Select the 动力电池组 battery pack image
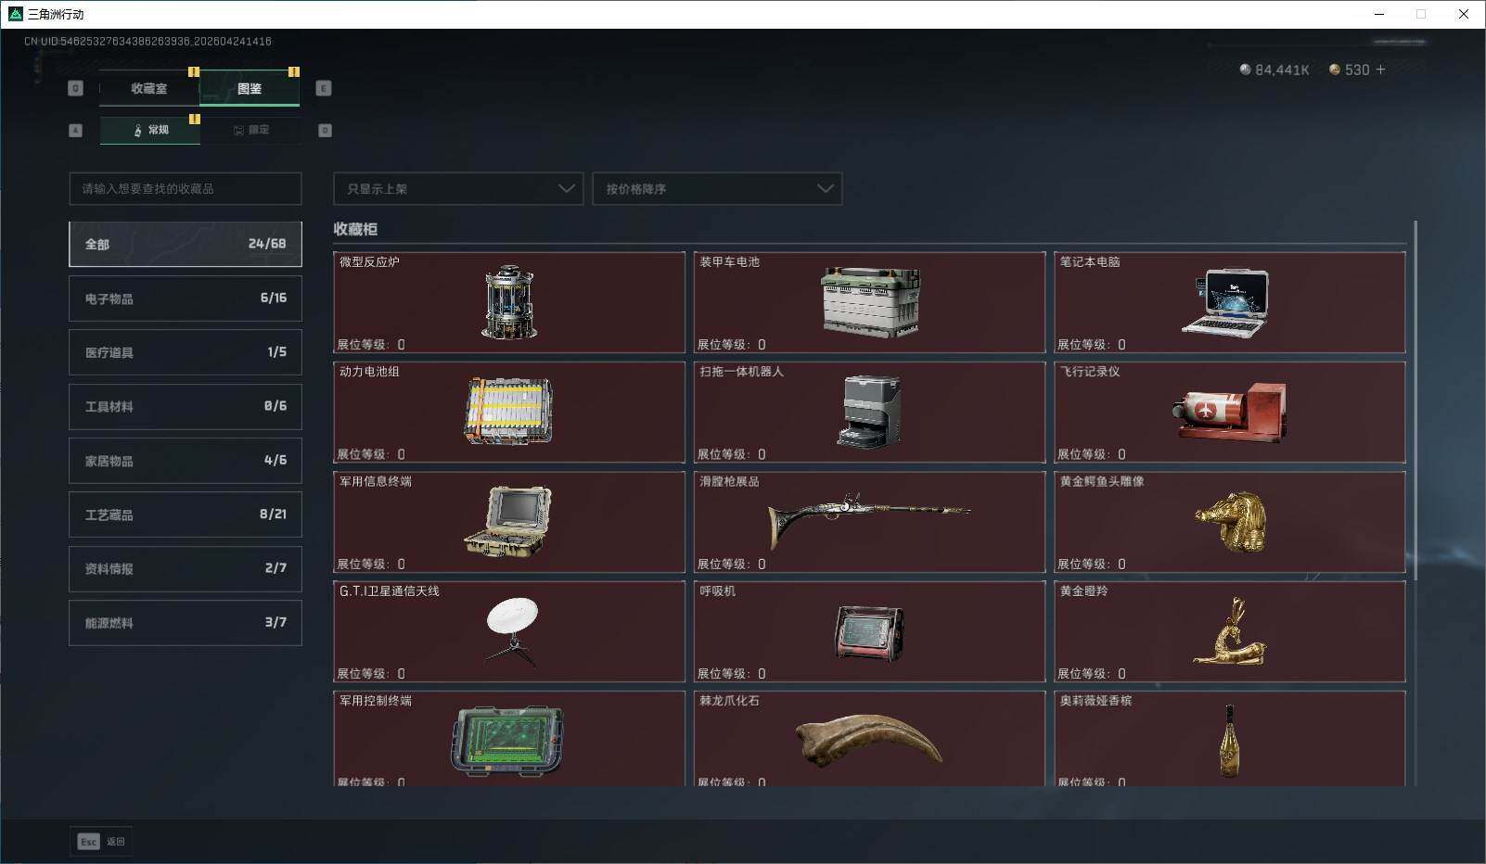Image resolution: width=1486 pixels, height=864 pixels. click(x=508, y=411)
